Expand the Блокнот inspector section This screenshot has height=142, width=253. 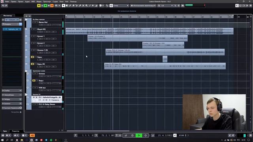12,103
